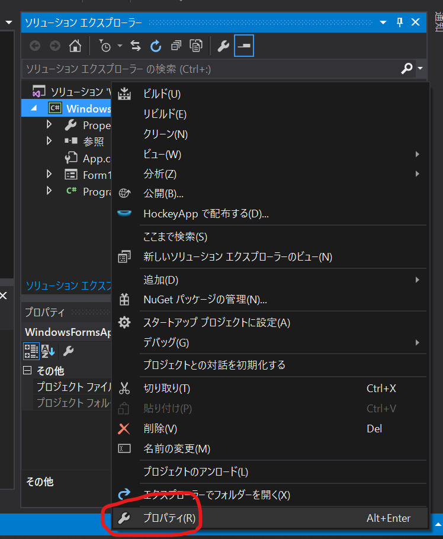Click the search magnifier icon
Screen dimensions: 443x539
tap(407, 68)
